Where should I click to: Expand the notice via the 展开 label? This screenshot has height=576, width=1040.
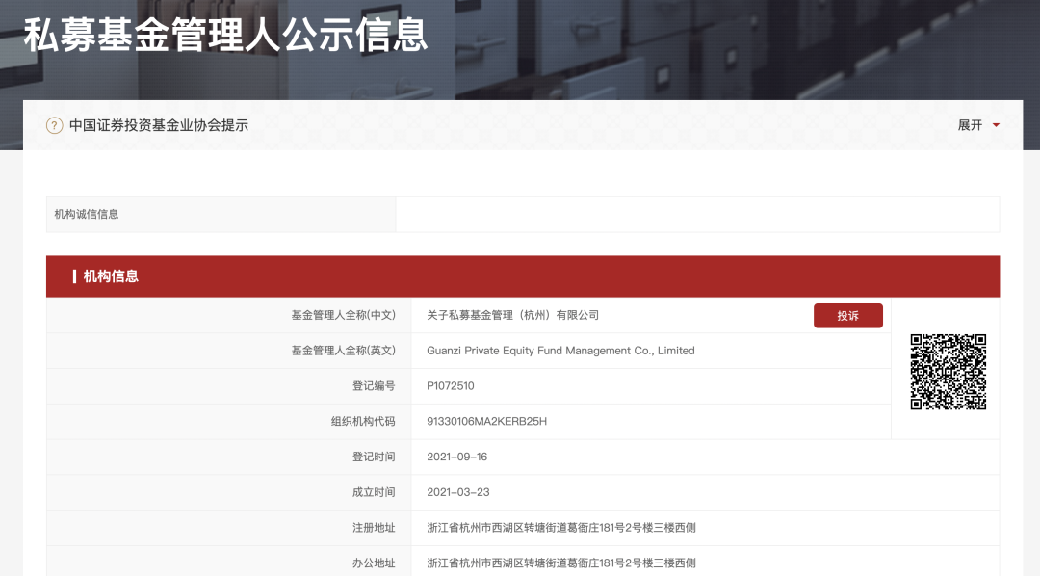[970, 125]
